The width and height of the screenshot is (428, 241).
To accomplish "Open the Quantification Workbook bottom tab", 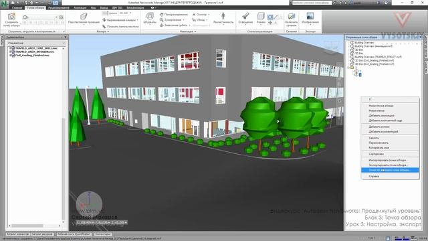I will [74, 234].
